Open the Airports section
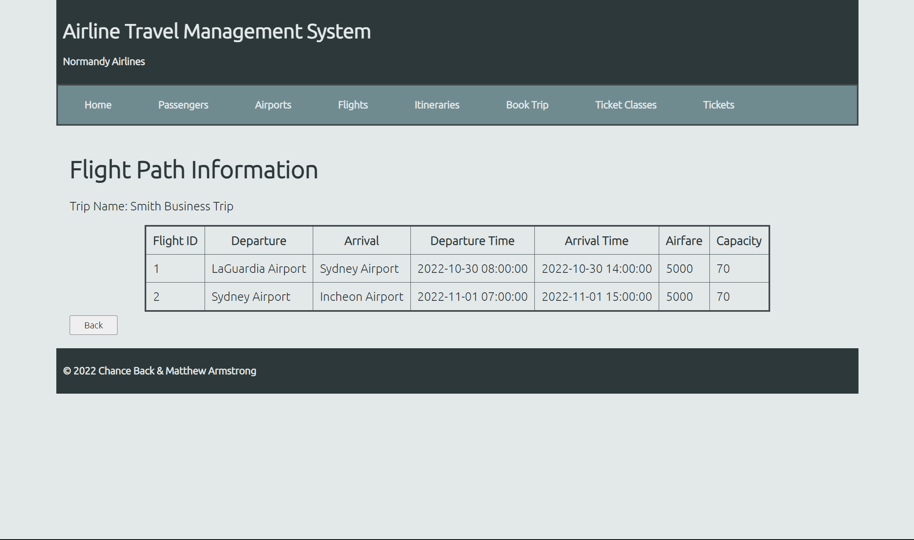Screen dimensions: 914x540 pos(273,105)
